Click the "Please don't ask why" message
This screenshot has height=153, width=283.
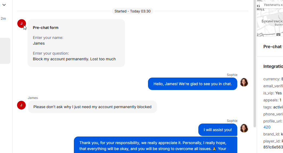click(92, 107)
